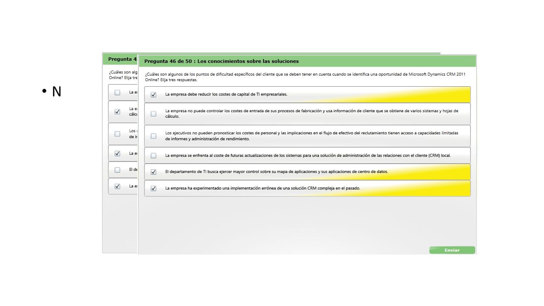Click title 'Pregunta 46 de 50 : Los conocimientos sobre las soluciones'
544x306 pixels.
coord(221,61)
